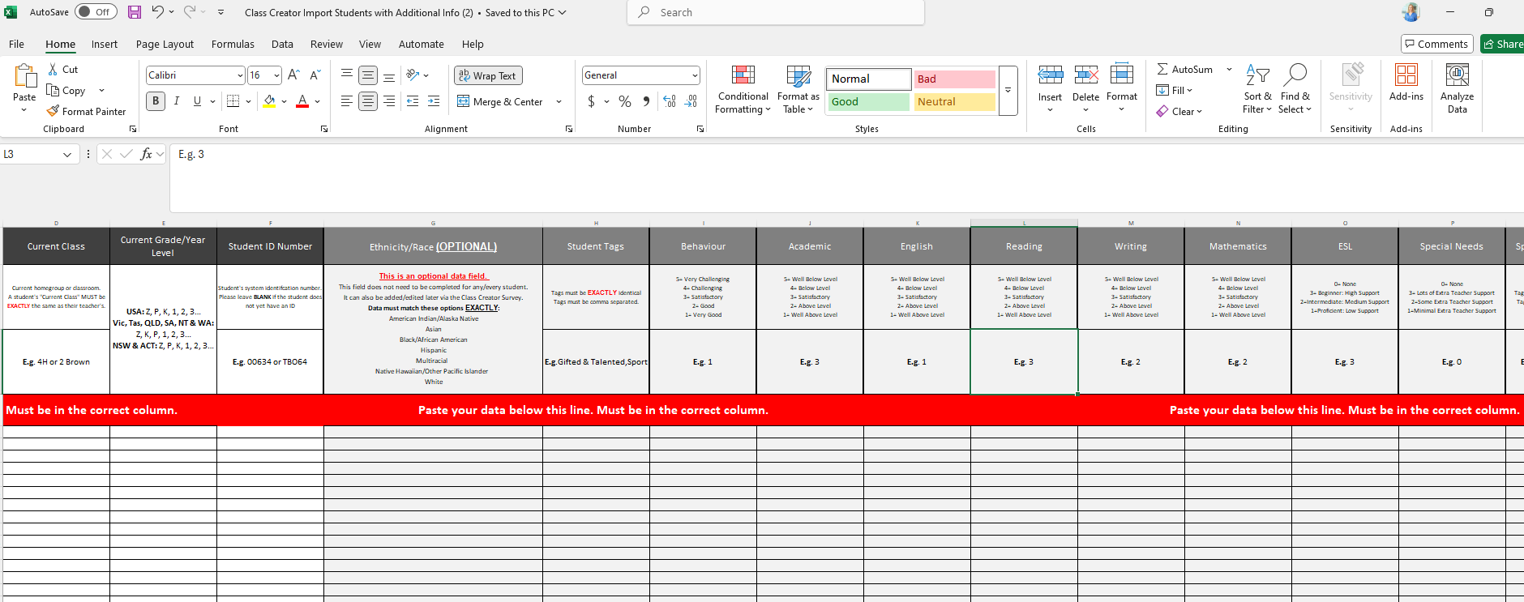Open the font size dropdown
This screenshot has height=602, width=1524.
click(277, 75)
